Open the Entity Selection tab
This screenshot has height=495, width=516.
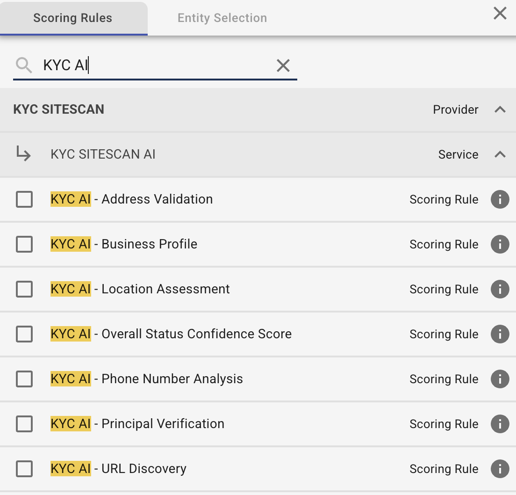[222, 18]
